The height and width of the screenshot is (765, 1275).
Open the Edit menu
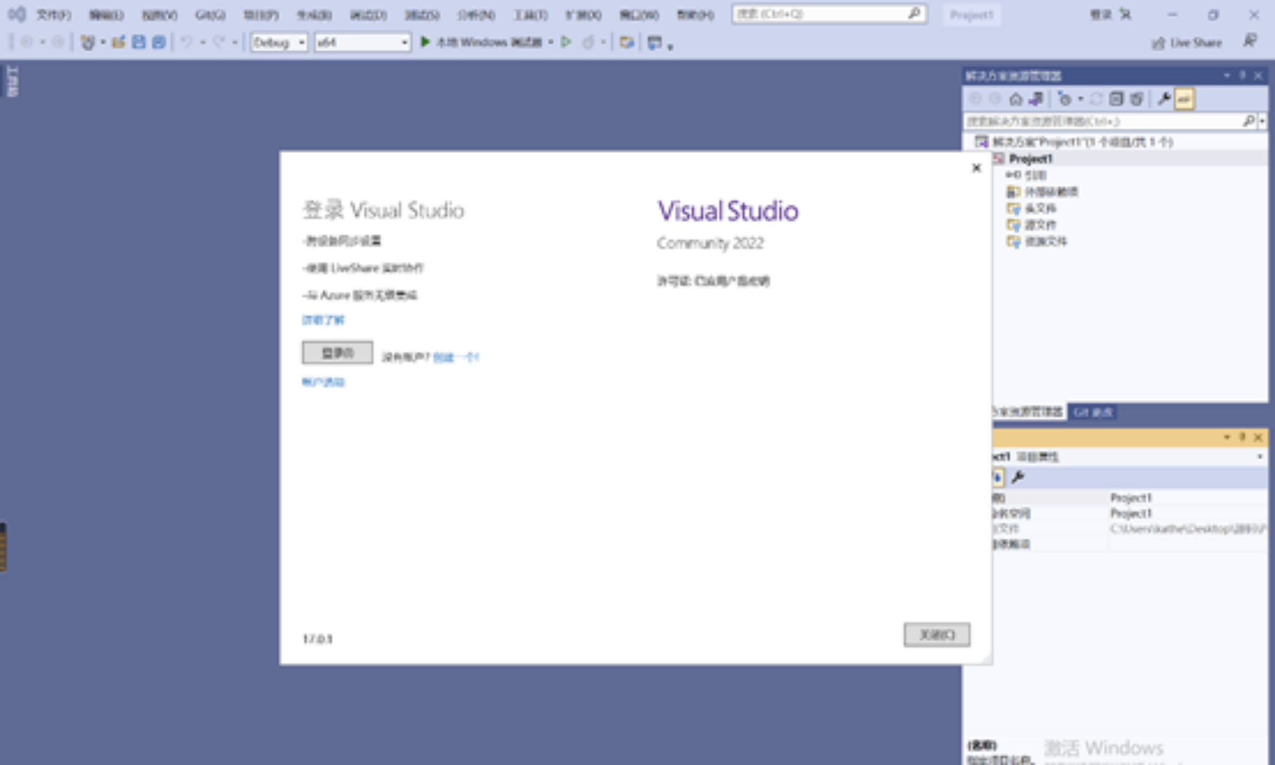[x=106, y=15]
